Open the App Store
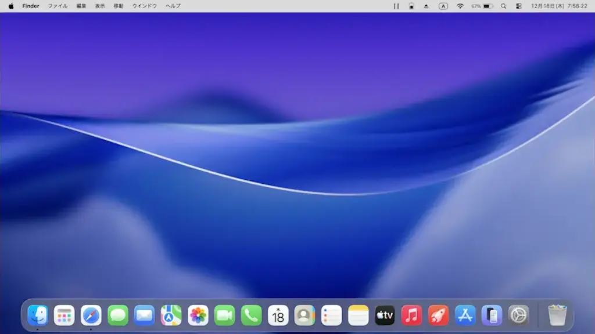This screenshot has height=334, width=595. 465,316
